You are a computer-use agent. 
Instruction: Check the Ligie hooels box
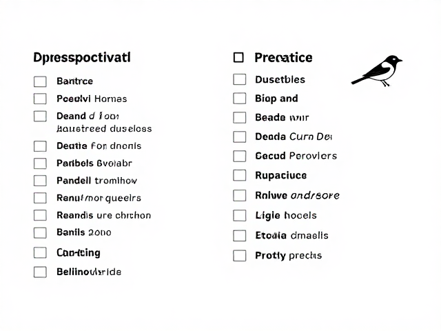[x=240, y=216]
